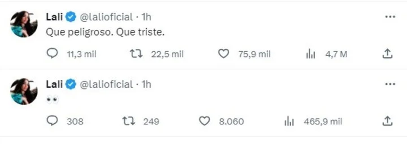Screen dimensions: 407x147
Task: View analytics showing 4,7 M views
Action: click(x=308, y=54)
